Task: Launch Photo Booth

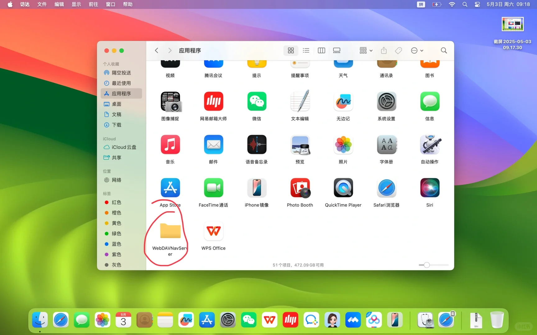Action: [300, 188]
